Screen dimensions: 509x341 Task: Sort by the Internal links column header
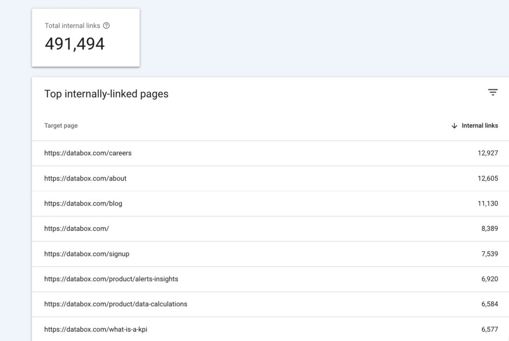tap(479, 126)
